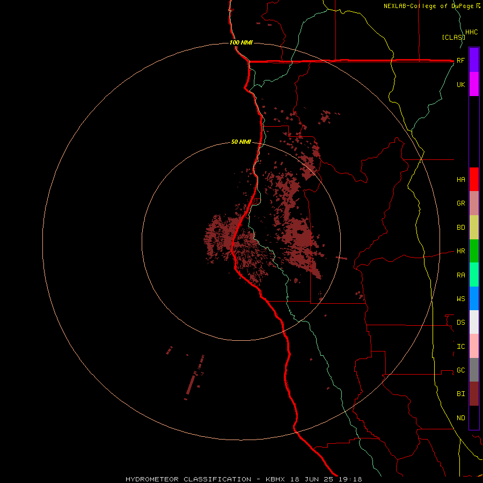Click the HA legend label
483x483 pixels.
(x=461, y=179)
